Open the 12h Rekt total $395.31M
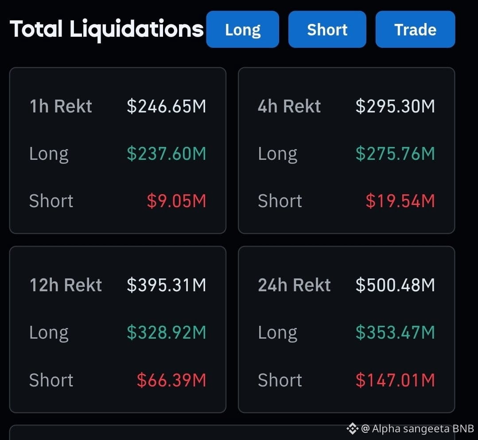The width and height of the screenshot is (478, 440). [x=167, y=285]
